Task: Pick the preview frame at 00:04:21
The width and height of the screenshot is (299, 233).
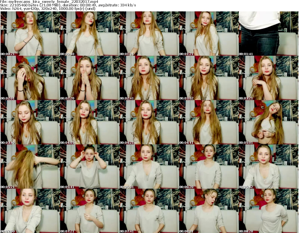Action: click(x=149, y=122)
